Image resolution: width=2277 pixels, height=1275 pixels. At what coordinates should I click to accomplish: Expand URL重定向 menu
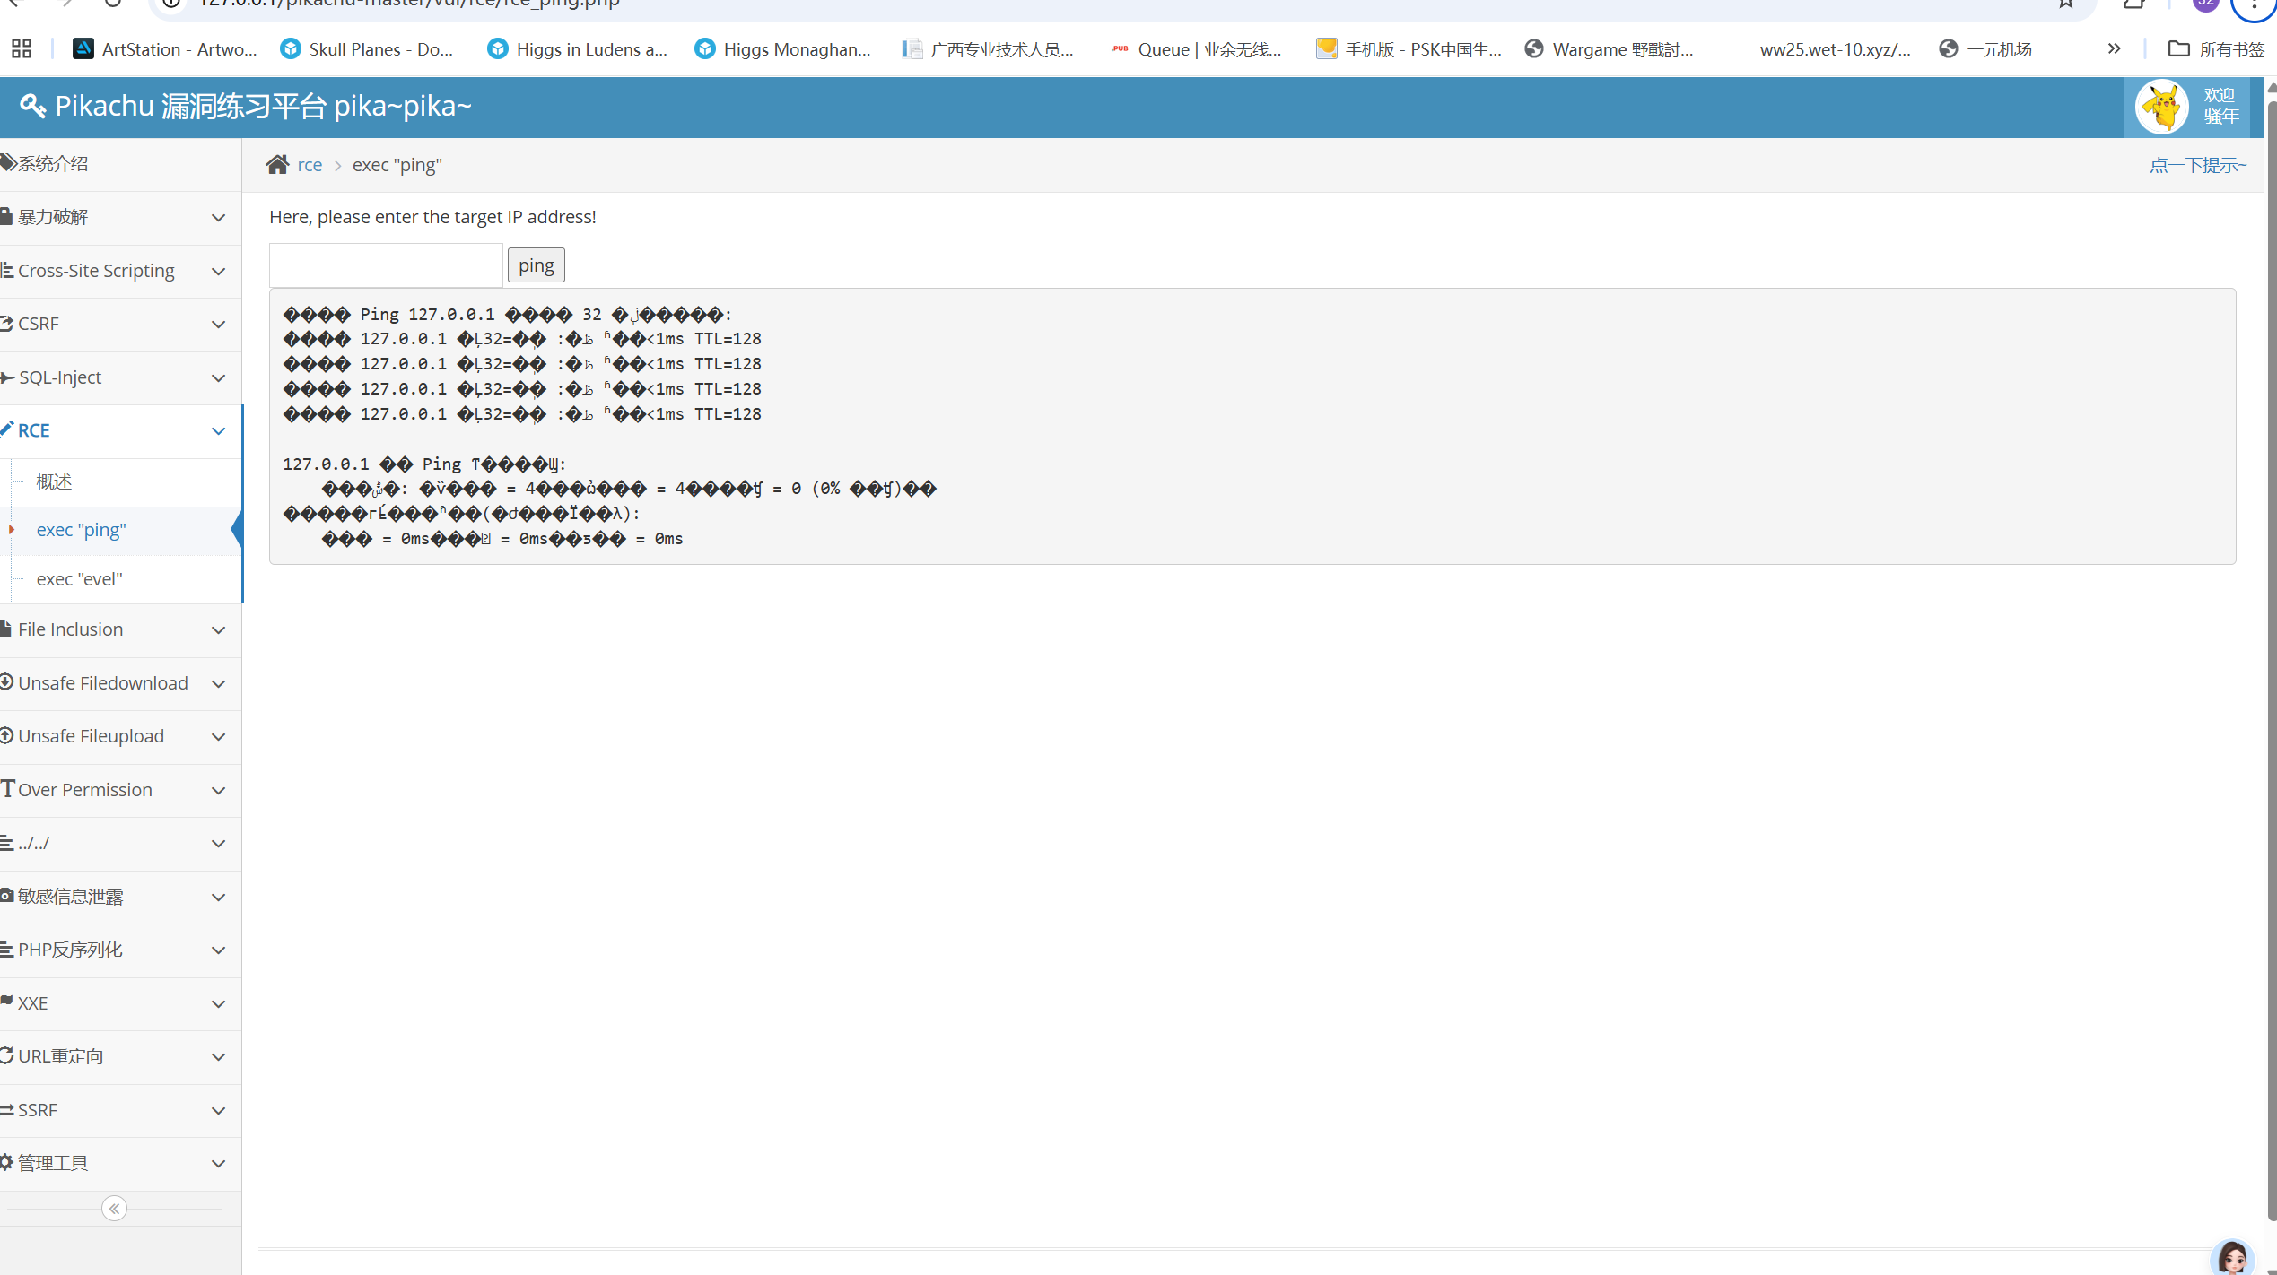point(120,1056)
